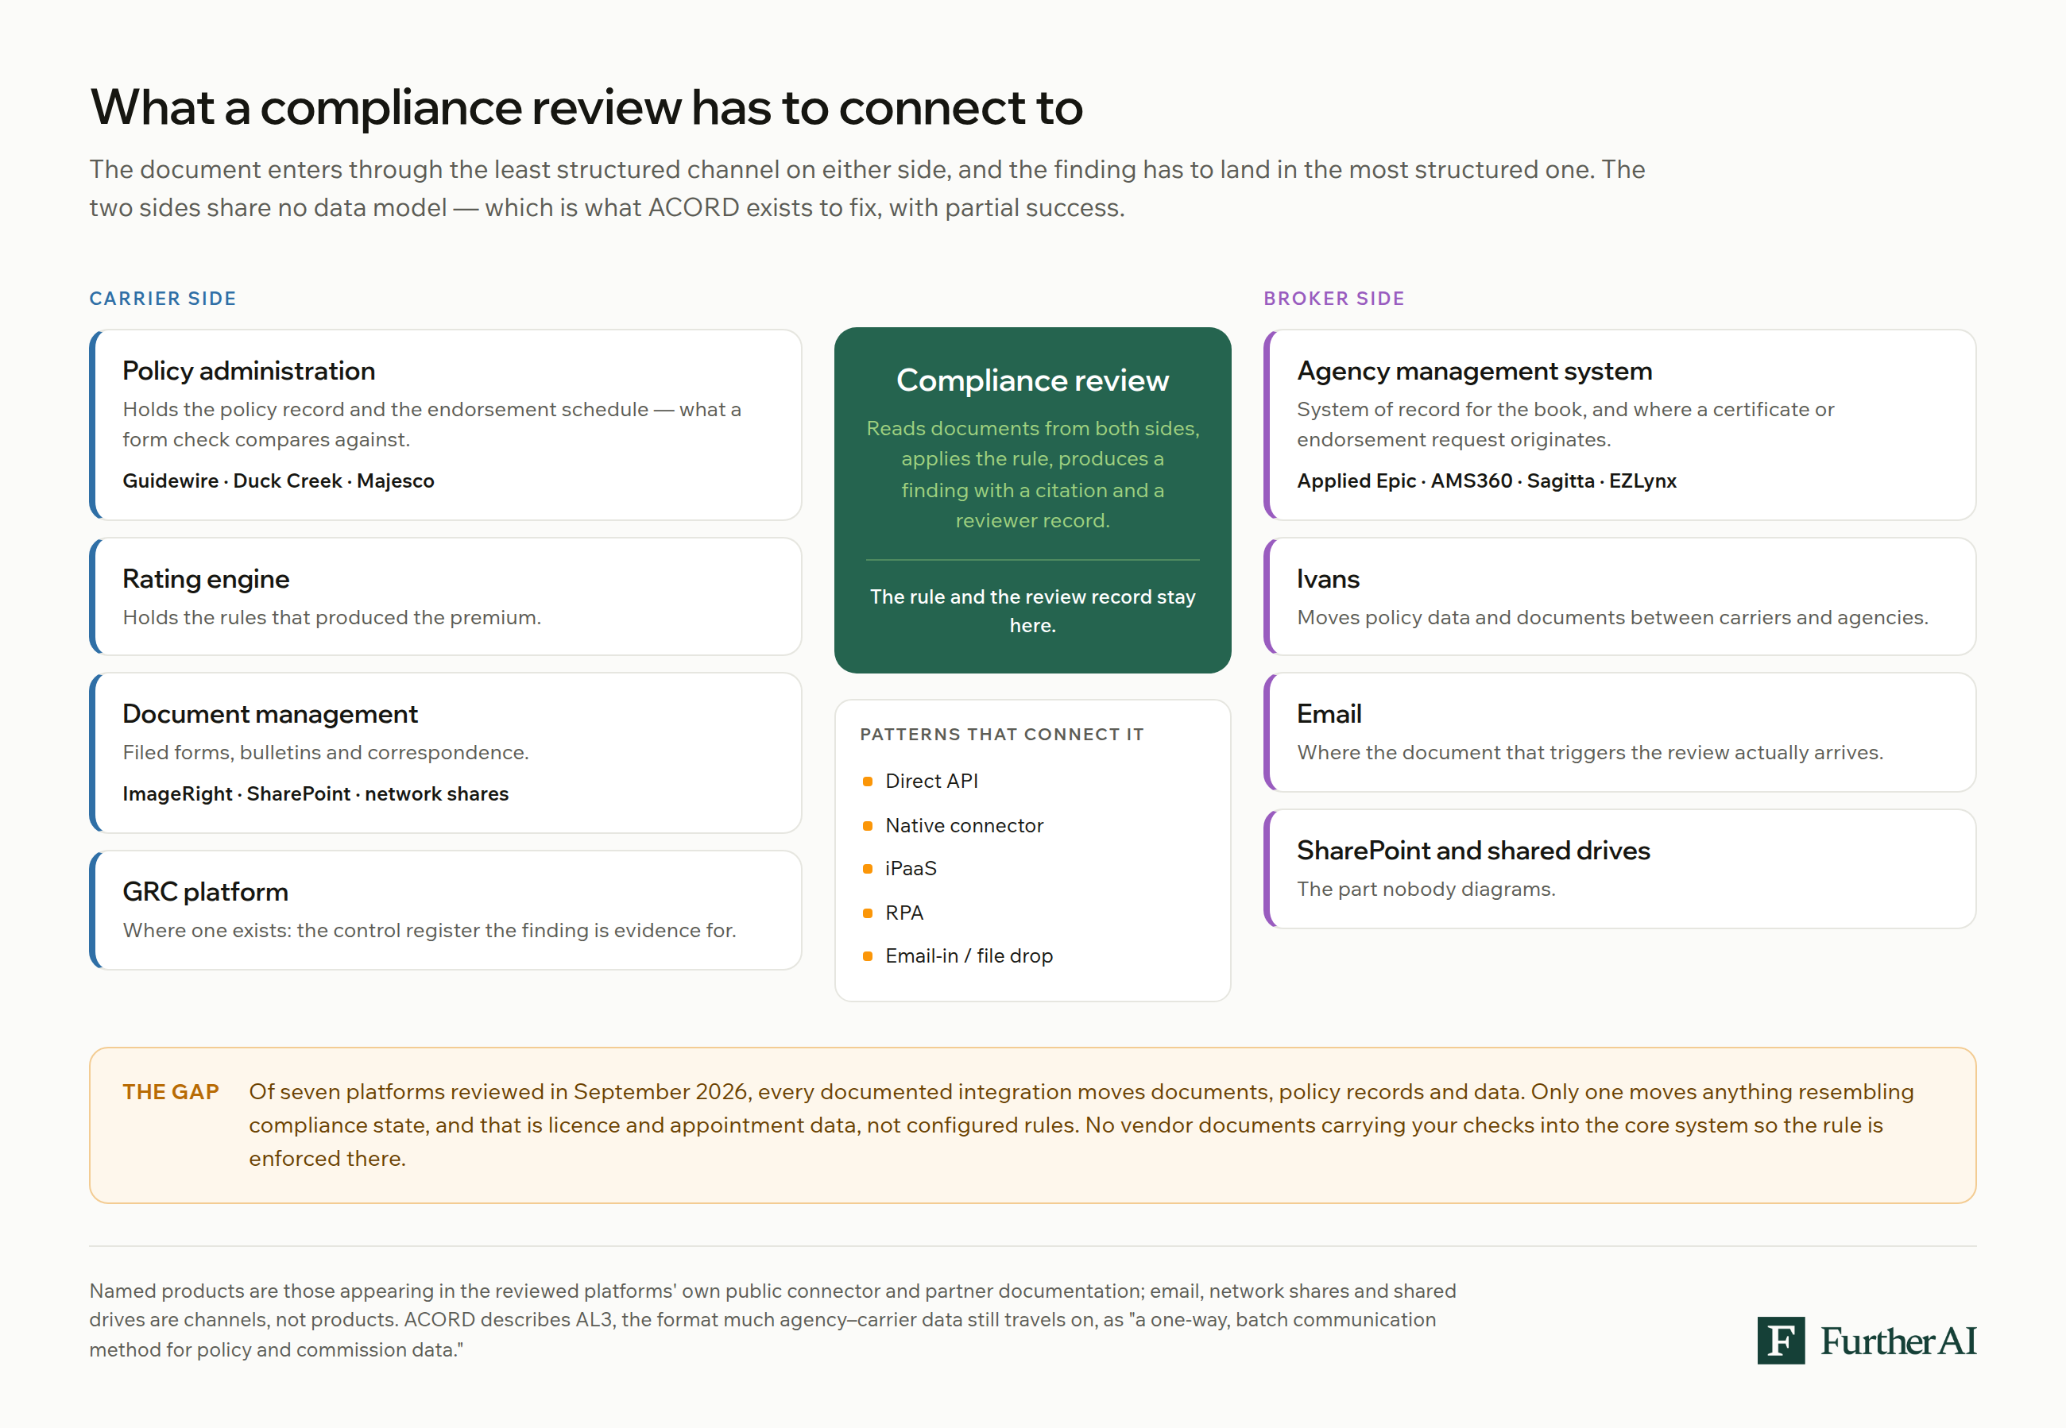Click Applied Epic · AMS360 · Sagitta · EZLynx text

pyautogui.click(x=1486, y=481)
